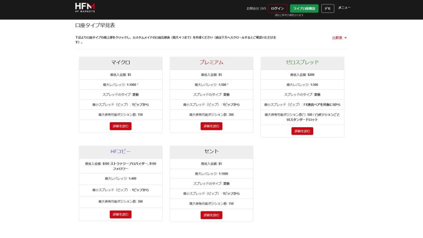The height and width of the screenshot is (238, 423).
Task: Expand the 比較表 comparison dropdown
Action: [x=339, y=37]
